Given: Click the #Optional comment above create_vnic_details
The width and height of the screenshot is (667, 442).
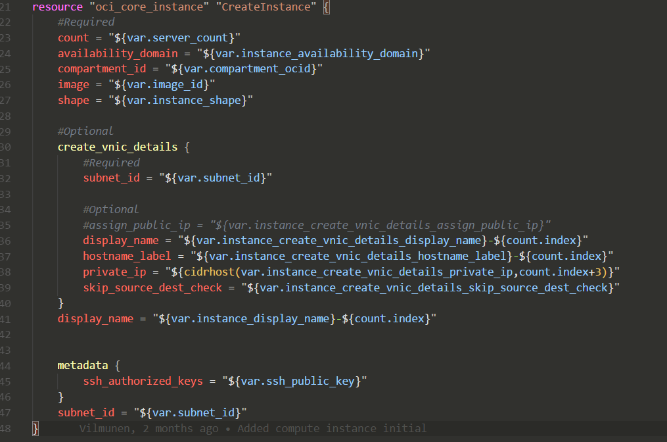Looking at the screenshot, I should (x=85, y=131).
